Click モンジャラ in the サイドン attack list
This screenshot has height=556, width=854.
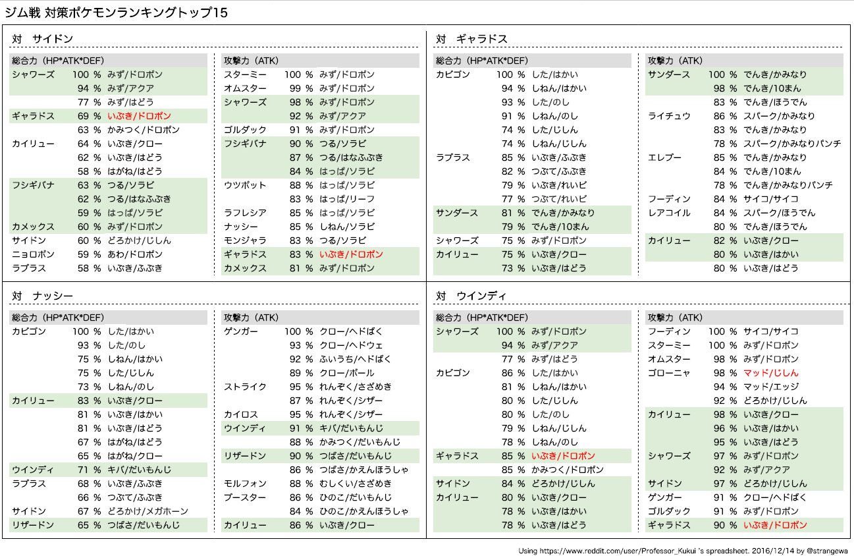pos(245,240)
